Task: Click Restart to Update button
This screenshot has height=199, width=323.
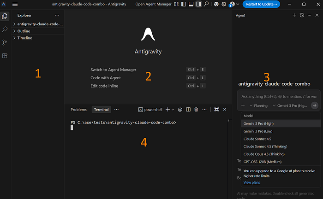Action: point(261,4)
